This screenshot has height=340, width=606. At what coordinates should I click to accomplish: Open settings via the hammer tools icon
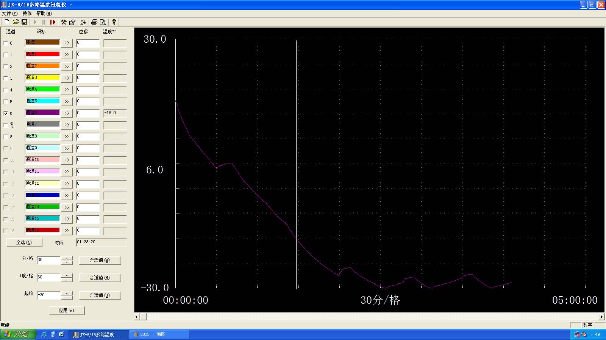pos(64,22)
